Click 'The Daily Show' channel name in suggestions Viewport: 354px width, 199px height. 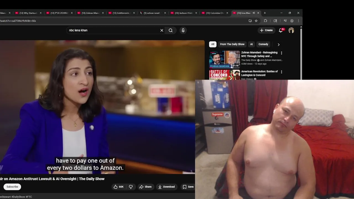[249, 60]
